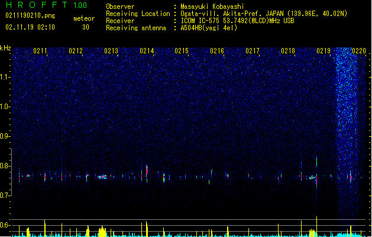
Task: Click the 0.7 frequency axis label
Action: [x=5, y=196]
